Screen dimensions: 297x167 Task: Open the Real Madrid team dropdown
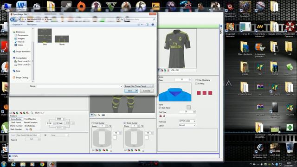pyautogui.click(x=28, y=135)
